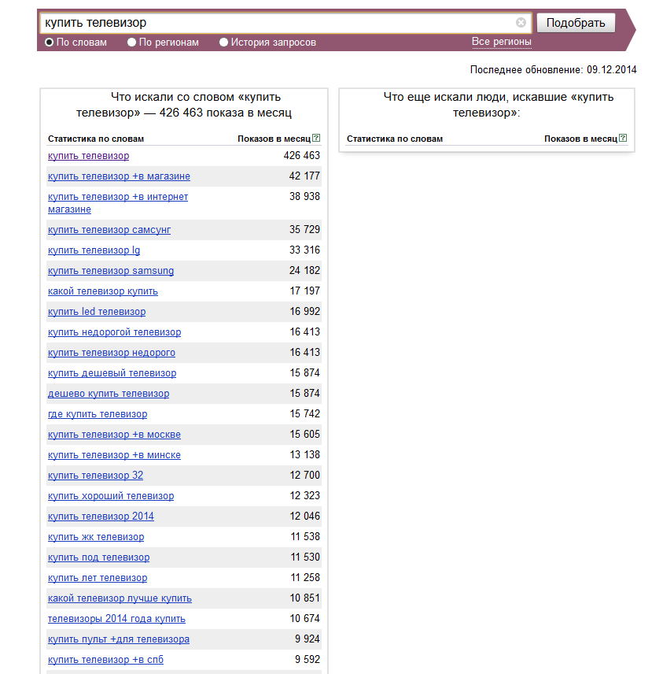Open купить хороший телевизор link
This screenshot has width=663, height=674.
point(111,496)
